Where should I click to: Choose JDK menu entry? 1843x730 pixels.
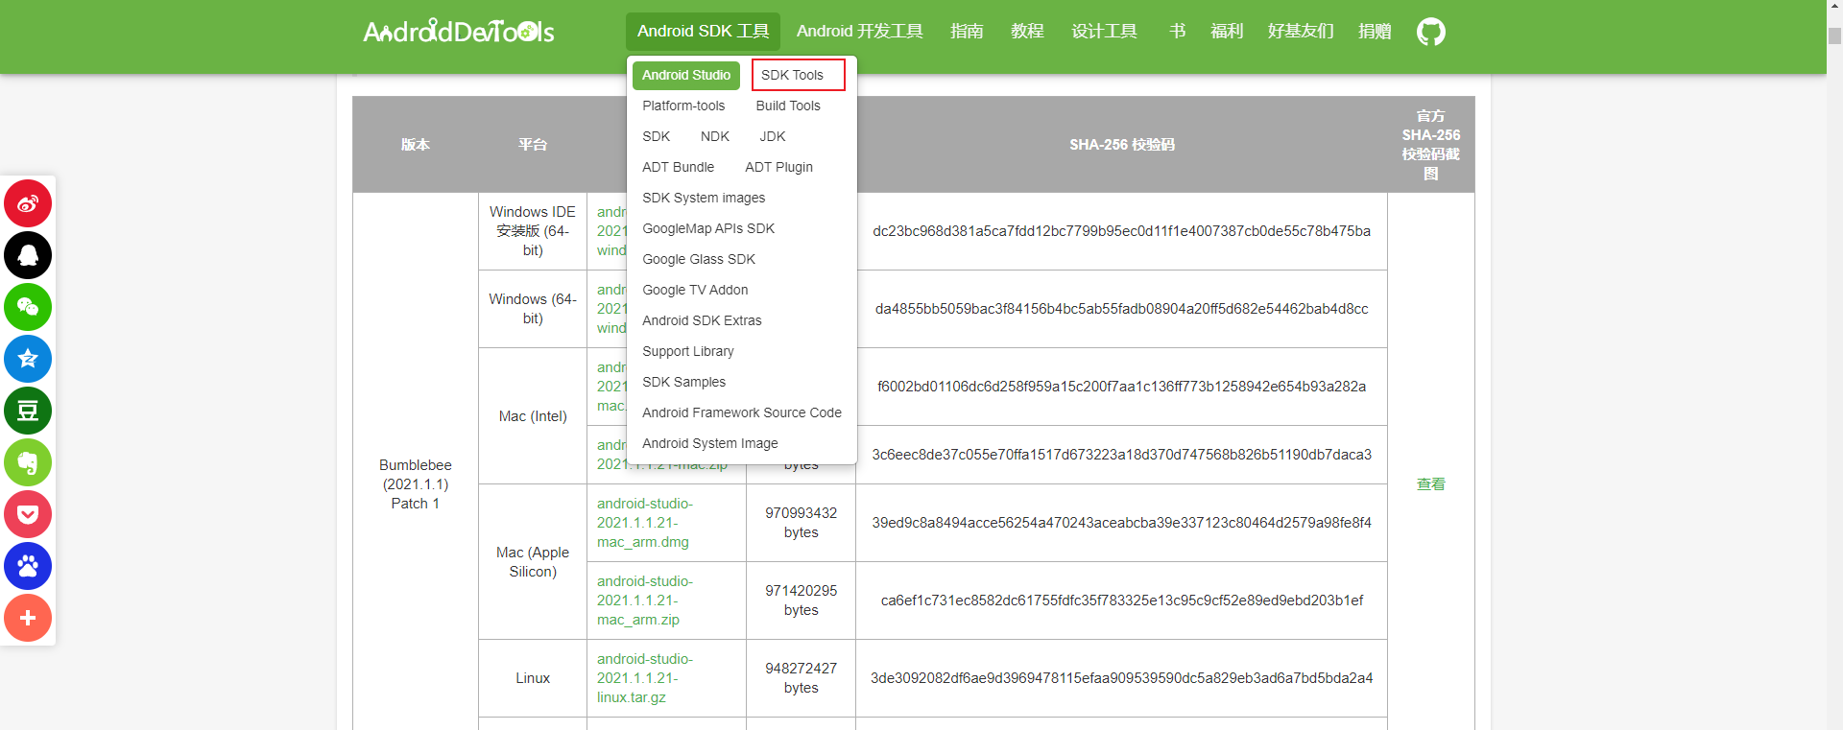coord(773,136)
